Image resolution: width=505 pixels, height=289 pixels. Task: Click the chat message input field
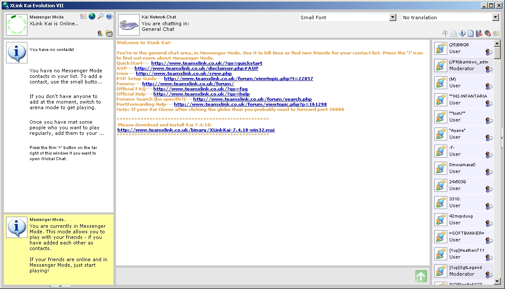pos(265,276)
